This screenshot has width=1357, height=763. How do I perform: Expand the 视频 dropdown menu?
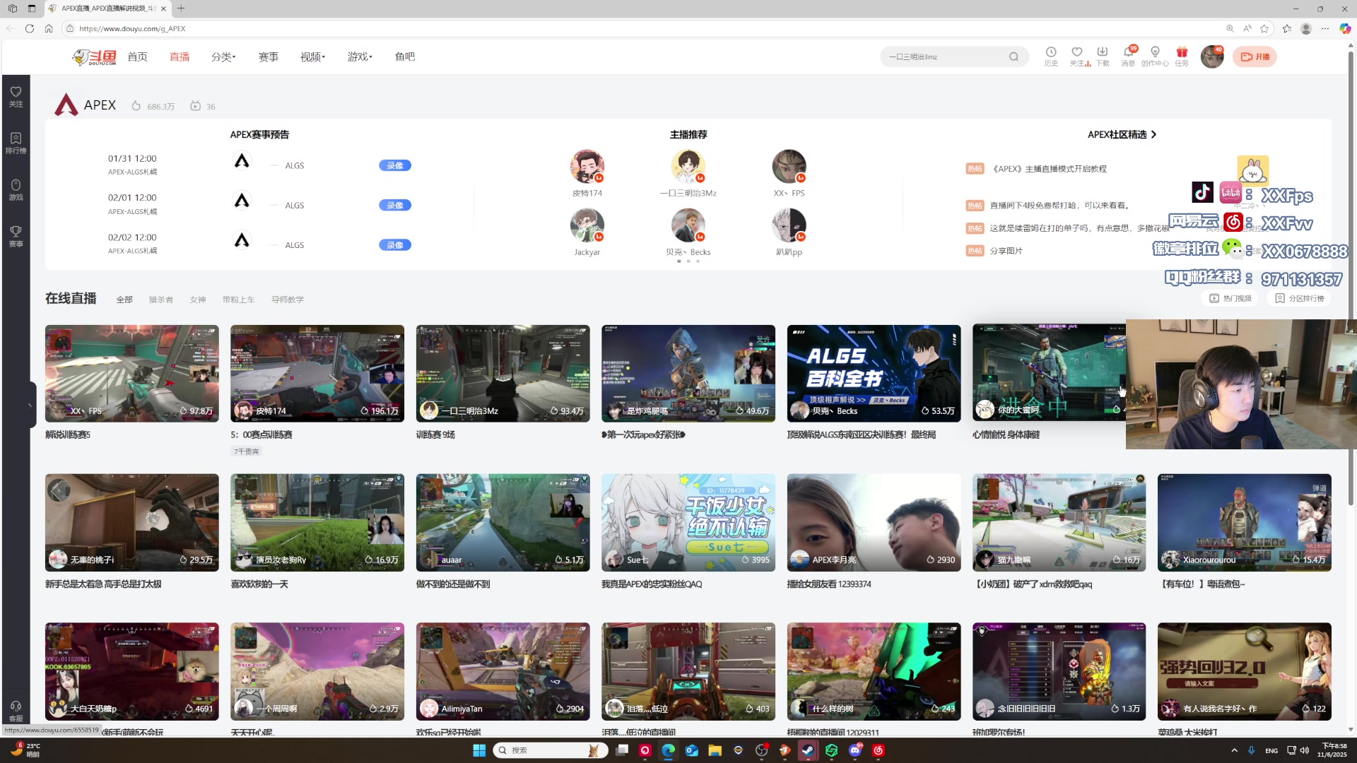tap(312, 57)
